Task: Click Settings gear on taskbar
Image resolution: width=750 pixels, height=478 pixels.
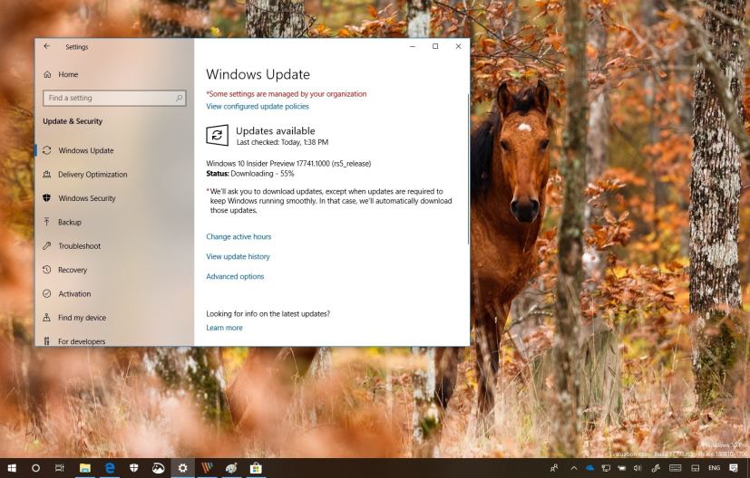Action: coord(182,468)
